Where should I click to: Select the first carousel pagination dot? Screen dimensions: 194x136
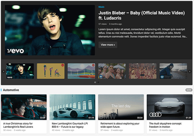click(x=95, y=82)
